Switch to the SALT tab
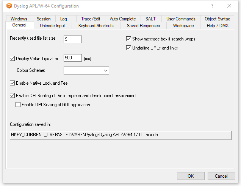Image resolution: width=241 pixels, height=186 pixels. click(151, 19)
